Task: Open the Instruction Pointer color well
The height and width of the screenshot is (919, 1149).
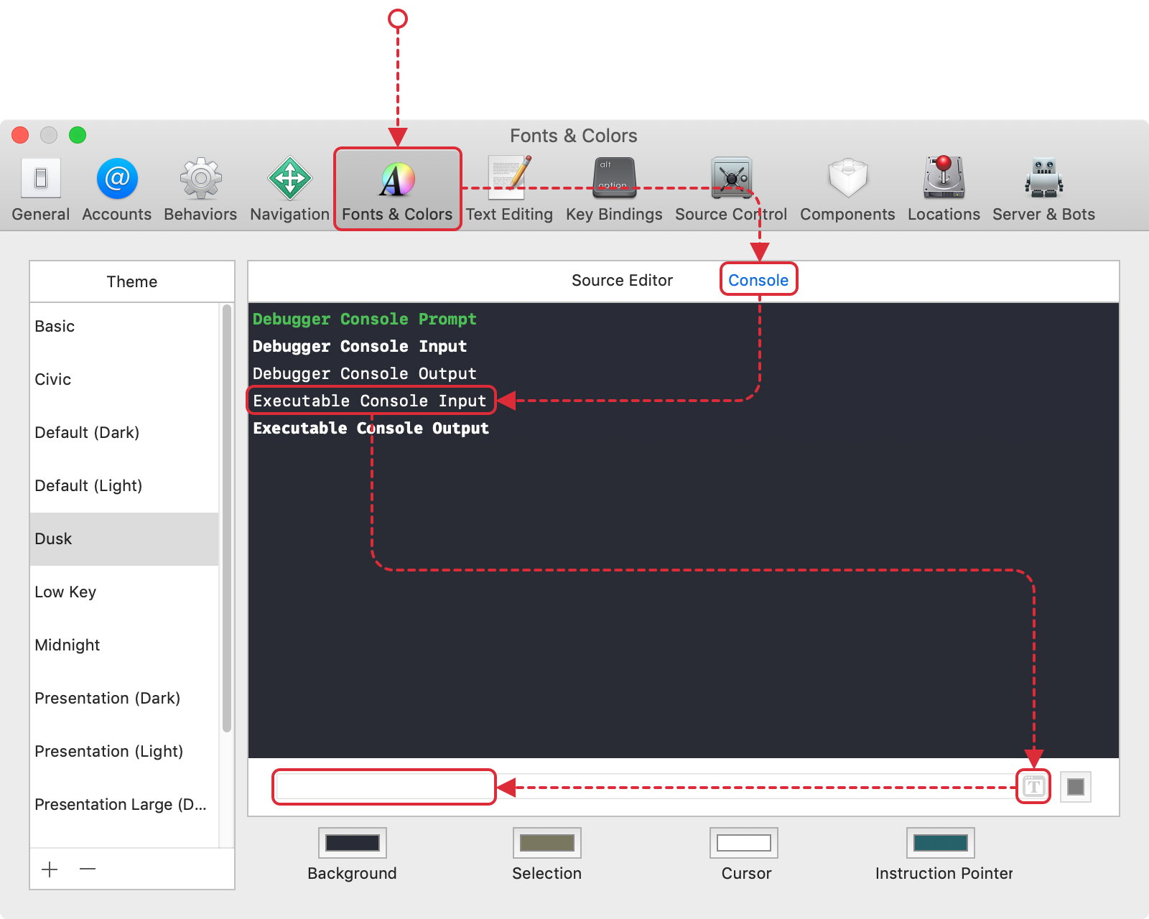Action: pos(940,843)
